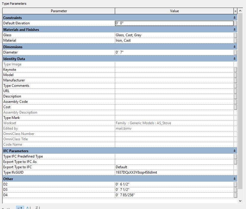Collapse the IFC Parameters group
Viewport: 246px width, 209px height.
click(235, 151)
